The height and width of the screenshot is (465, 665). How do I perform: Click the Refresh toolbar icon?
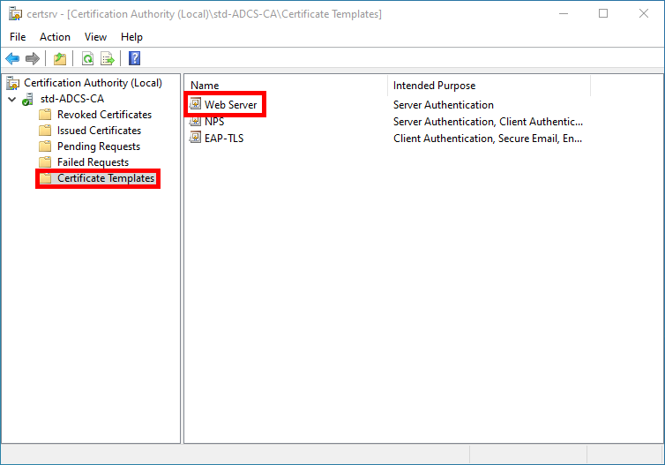pos(88,58)
